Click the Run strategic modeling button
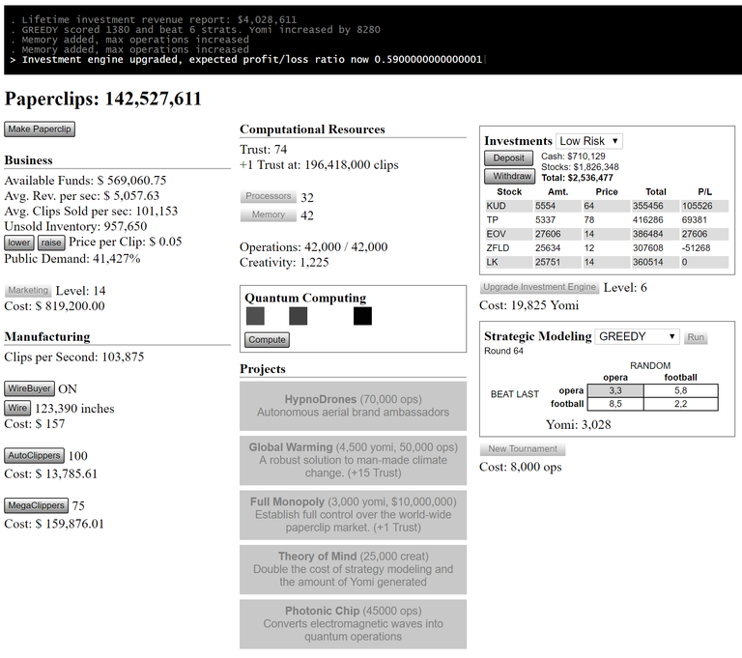Viewport: 742px width, 658px height. tap(696, 337)
